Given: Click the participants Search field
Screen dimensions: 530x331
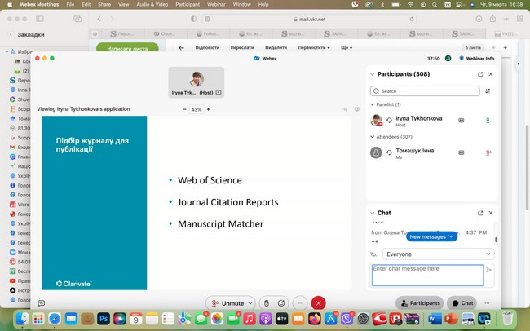Looking at the screenshot, I should coord(425,91).
